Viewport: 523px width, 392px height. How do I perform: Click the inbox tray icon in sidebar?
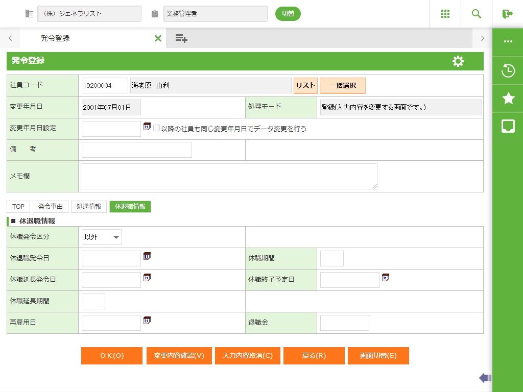[508, 126]
